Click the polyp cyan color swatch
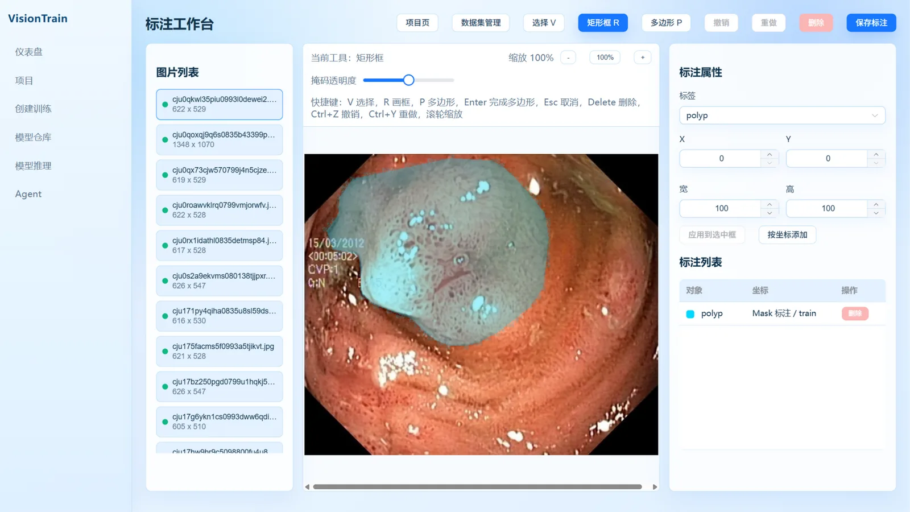This screenshot has width=910, height=512. tap(690, 314)
